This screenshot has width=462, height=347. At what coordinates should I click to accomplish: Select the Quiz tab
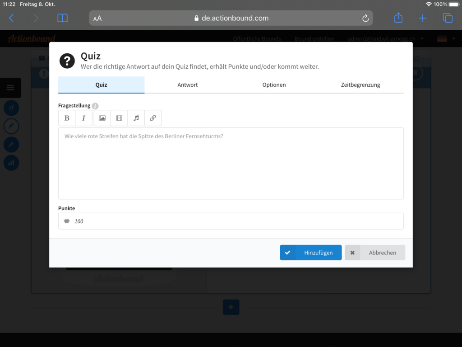pos(101,85)
